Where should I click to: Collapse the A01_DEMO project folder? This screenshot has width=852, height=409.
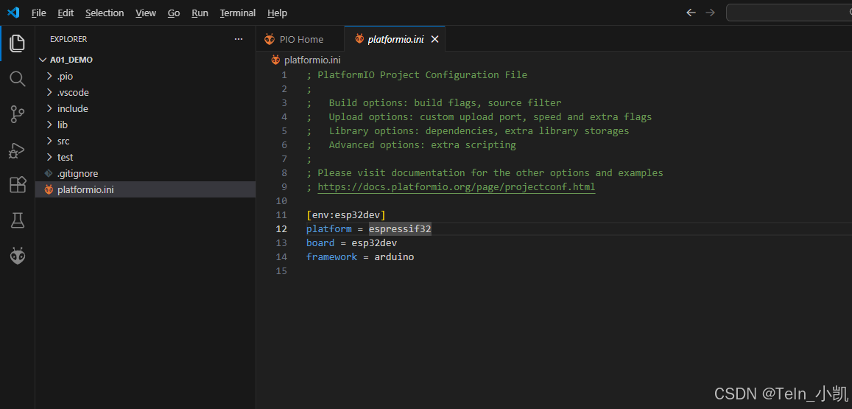point(146,60)
